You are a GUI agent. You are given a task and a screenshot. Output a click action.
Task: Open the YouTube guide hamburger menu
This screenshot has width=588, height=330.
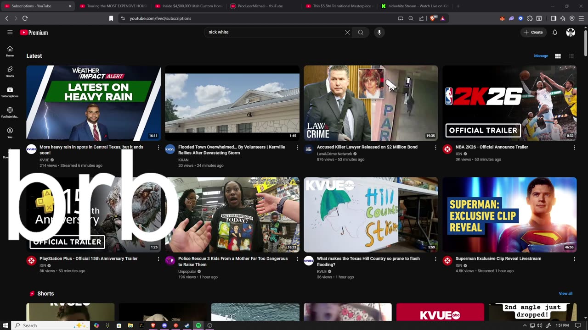(10, 32)
